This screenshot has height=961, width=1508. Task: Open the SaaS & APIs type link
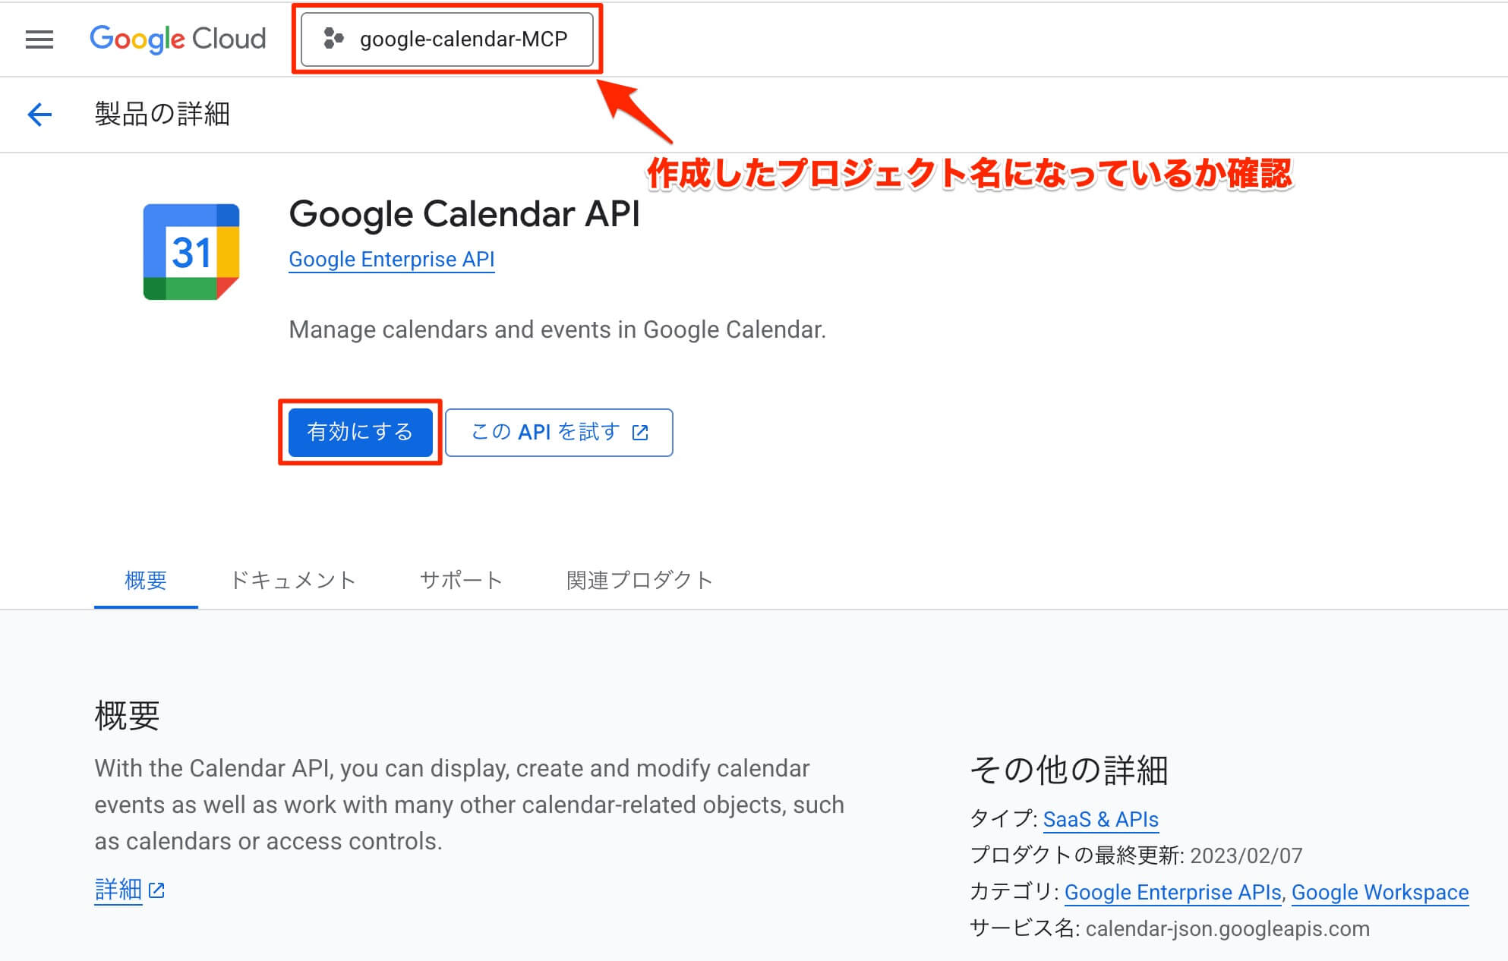(x=1100, y=820)
